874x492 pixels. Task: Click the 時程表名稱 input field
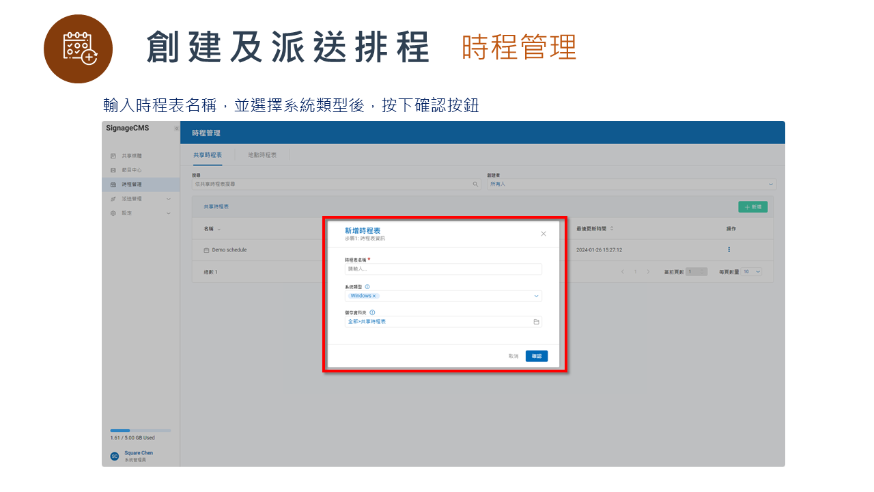(443, 269)
